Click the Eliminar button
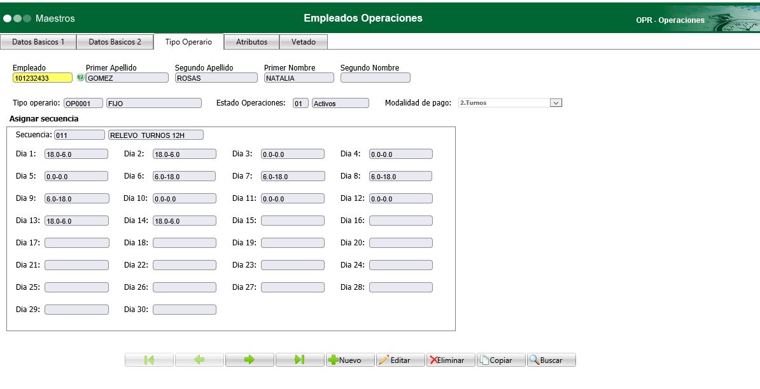The width and height of the screenshot is (760, 389). point(451,360)
